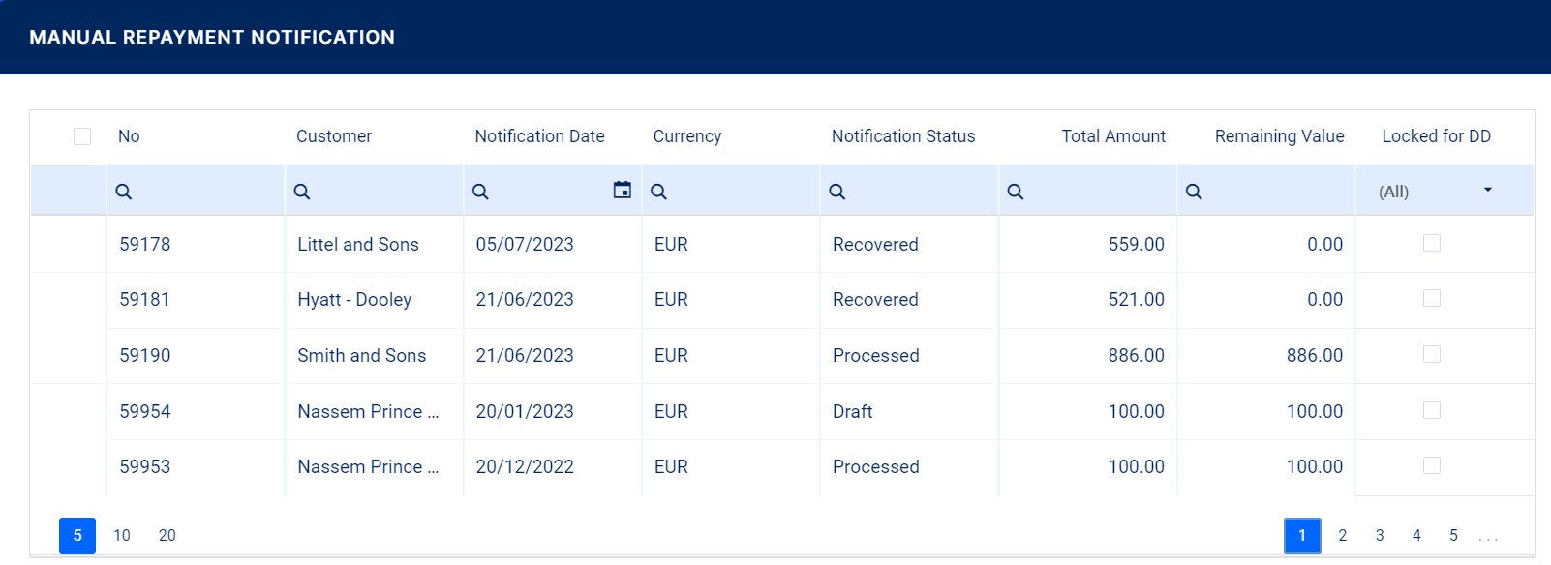Sort by Total Amount column header
Image resolution: width=1551 pixels, height=565 pixels.
1113,136
